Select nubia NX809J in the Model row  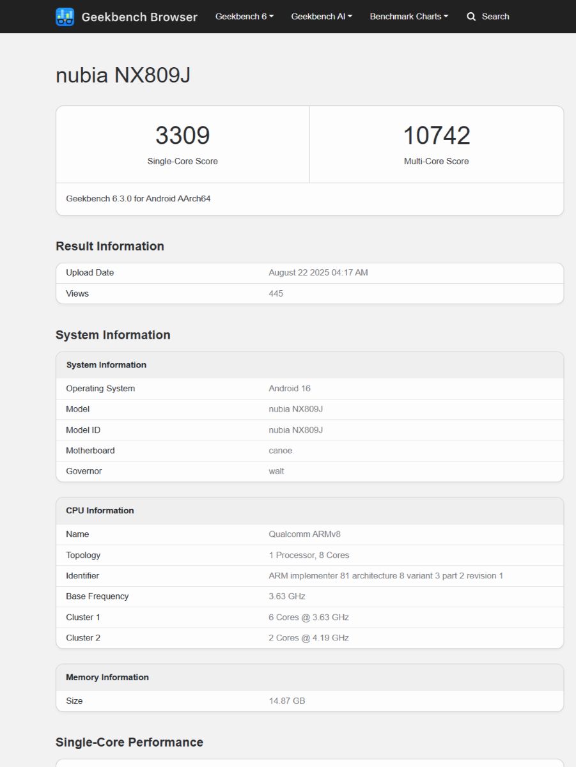296,409
